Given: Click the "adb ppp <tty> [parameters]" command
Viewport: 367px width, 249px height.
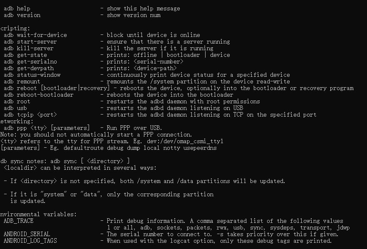Looking at the screenshot, I should pyautogui.click(x=47, y=128).
